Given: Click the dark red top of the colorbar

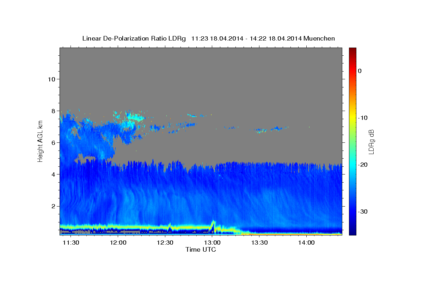Looking at the screenshot, I should pyautogui.click(x=352, y=50).
